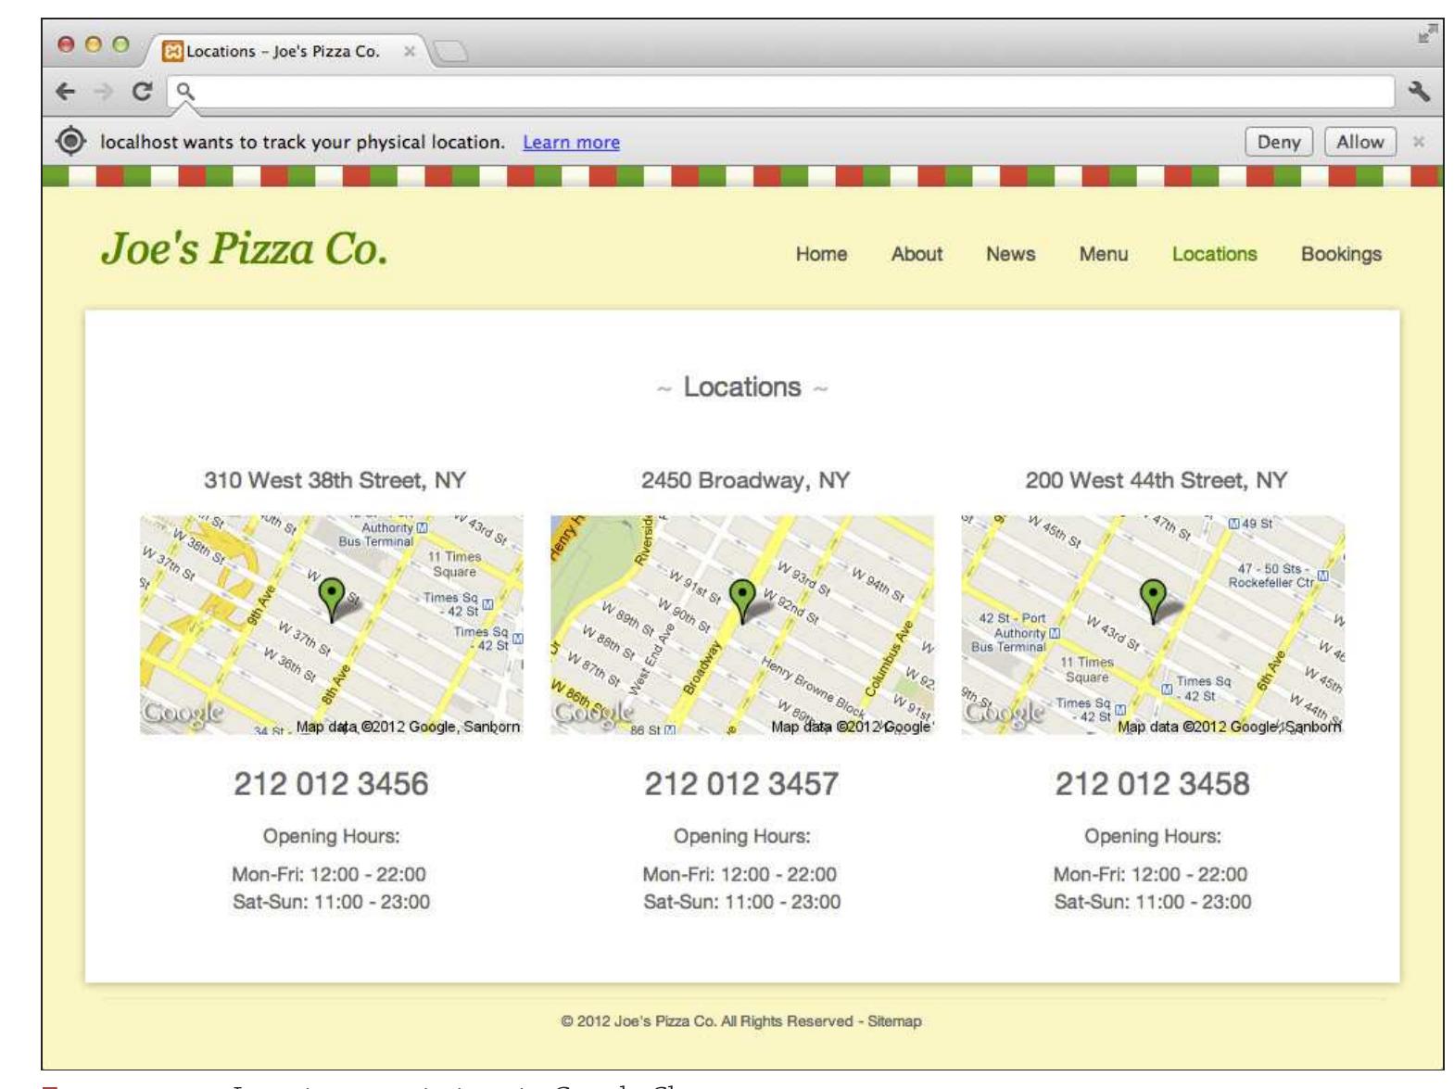Open the Bookings navigation item
The height and width of the screenshot is (1089, 1454).
tap(1341, 254)
